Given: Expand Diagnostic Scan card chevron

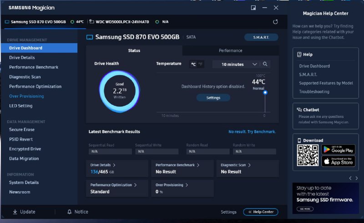Looking at the screenshot, I should (249, 165).
